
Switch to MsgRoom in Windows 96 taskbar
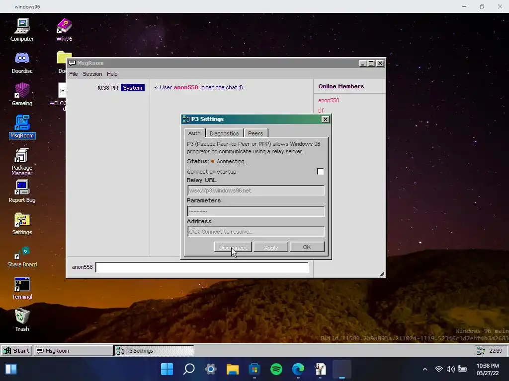[74, 351]
